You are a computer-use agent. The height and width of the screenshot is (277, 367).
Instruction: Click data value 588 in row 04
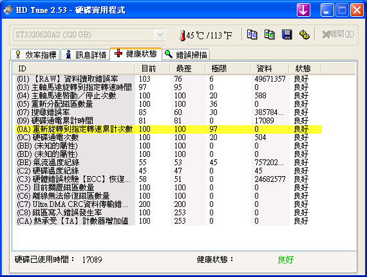click(261, 96)
